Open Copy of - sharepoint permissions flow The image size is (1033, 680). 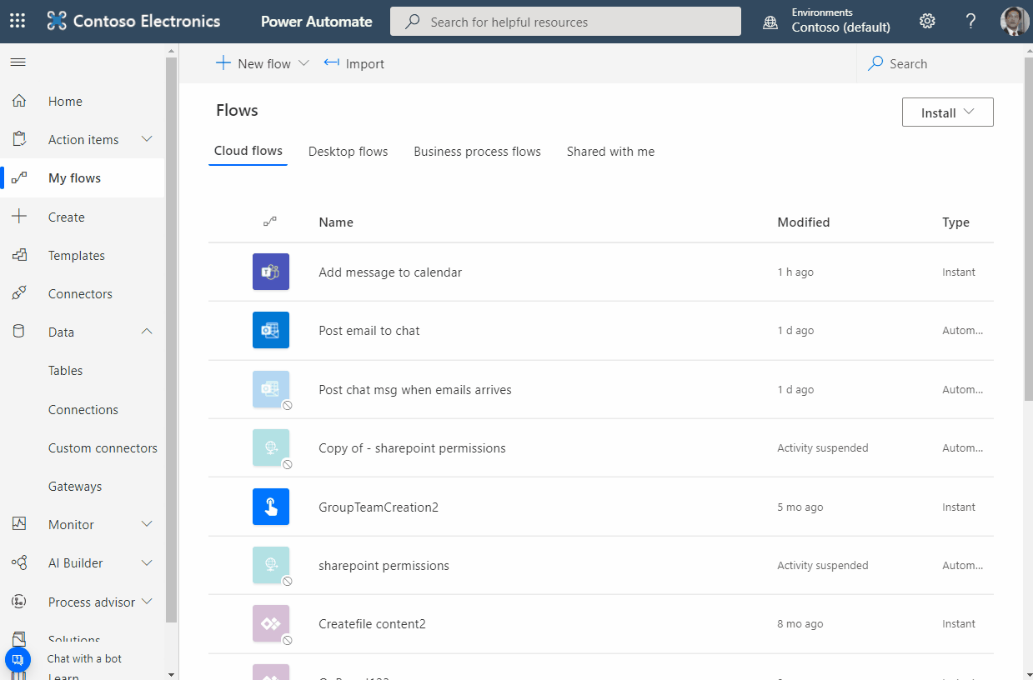click(x=412, y=447)
